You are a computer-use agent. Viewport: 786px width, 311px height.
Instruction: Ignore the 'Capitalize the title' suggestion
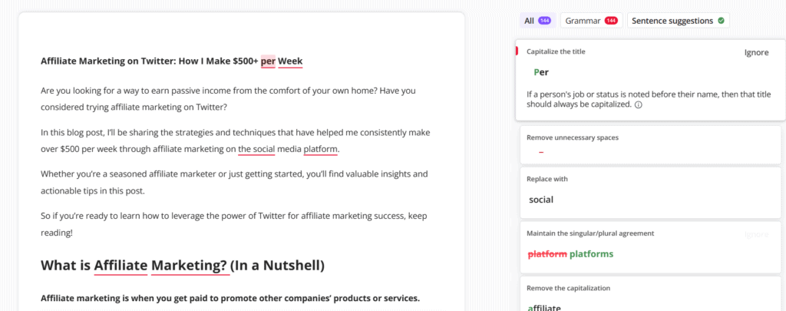point(756,52)
